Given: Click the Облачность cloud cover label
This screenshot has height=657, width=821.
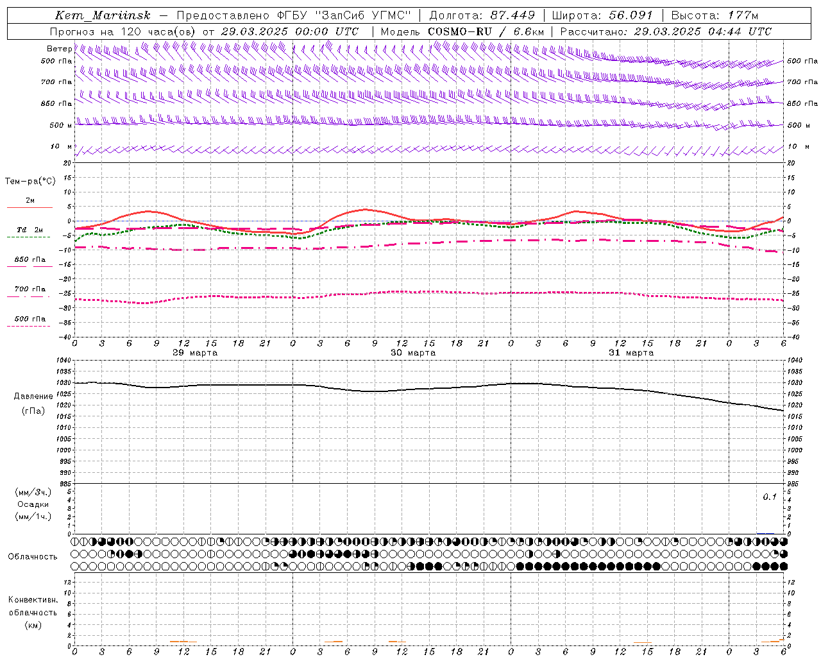Looking at the screenshot, I should click(33, 557).
